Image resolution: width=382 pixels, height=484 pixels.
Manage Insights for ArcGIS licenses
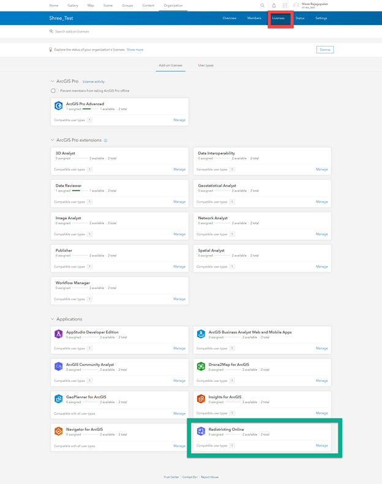(322, 413)
